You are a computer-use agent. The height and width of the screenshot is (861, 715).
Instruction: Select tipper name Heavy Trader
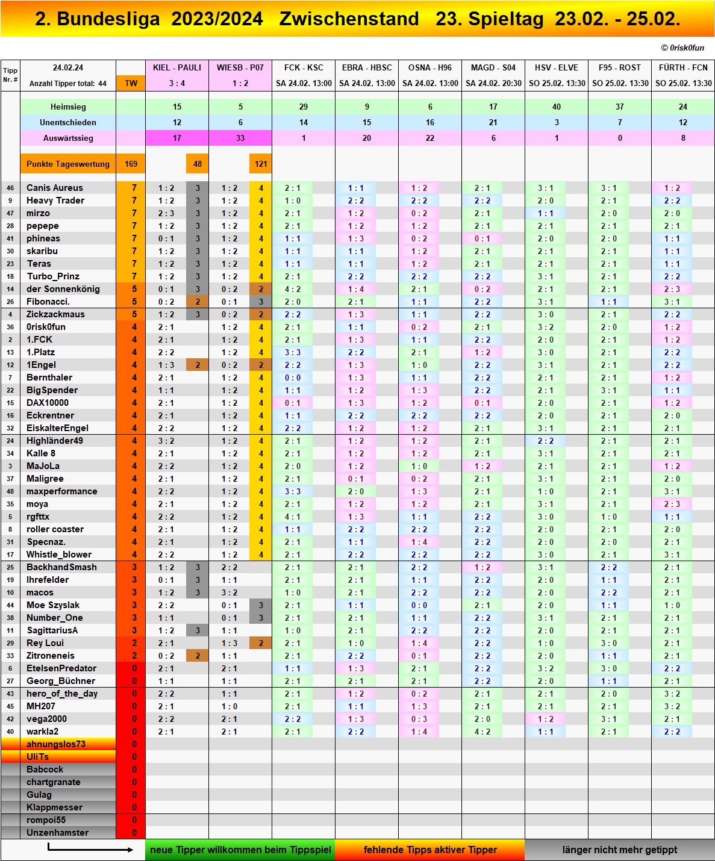click(x=55, y=200)
